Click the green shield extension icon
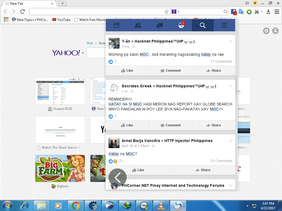The image size is (282, 211). [249, 12]
